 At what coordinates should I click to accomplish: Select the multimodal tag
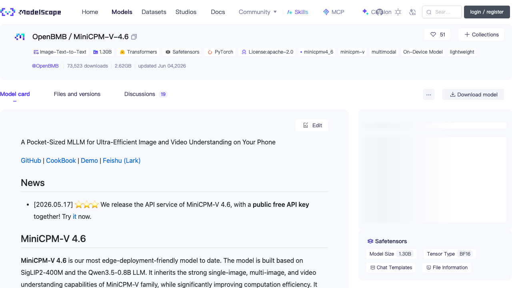pyautogui.click(x=384, y=52)
